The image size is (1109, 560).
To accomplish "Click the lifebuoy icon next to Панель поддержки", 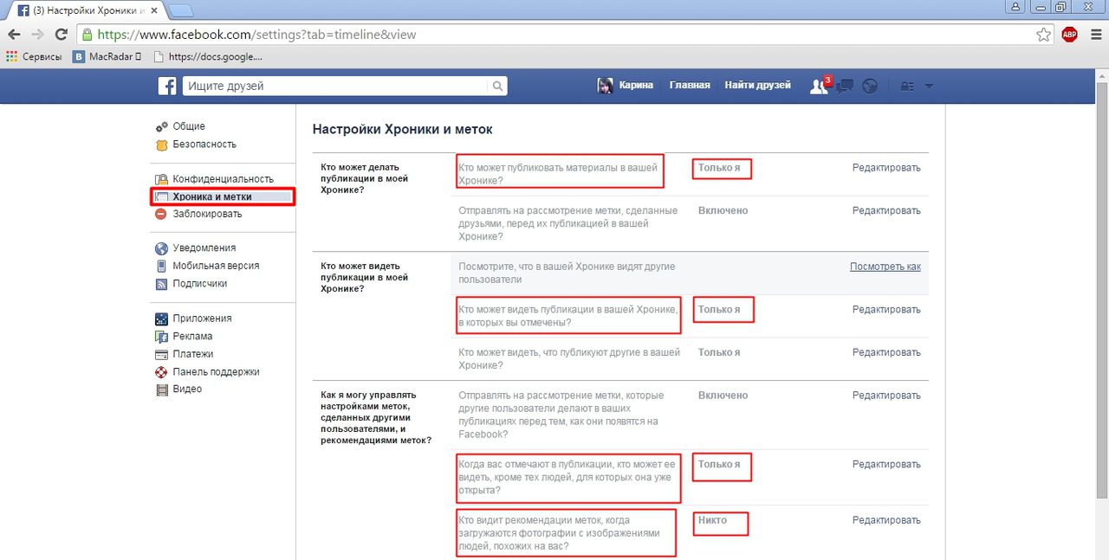I will [x=161, y=372].
